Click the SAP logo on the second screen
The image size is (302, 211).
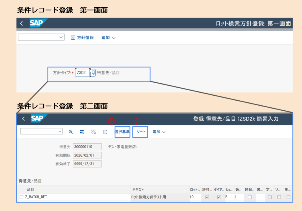(x=38, y=119)
